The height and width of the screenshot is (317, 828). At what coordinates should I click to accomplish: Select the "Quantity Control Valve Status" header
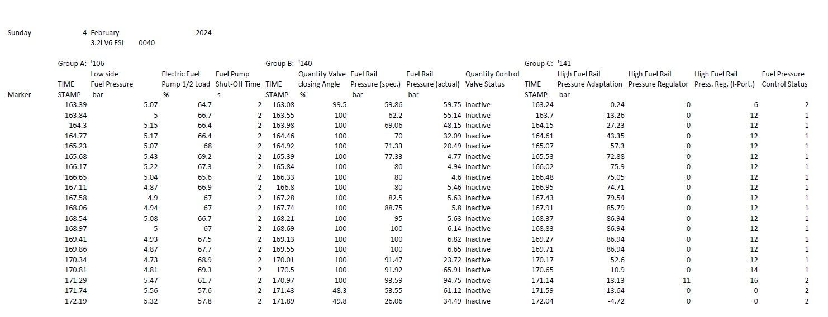click(x=492, y=79)
